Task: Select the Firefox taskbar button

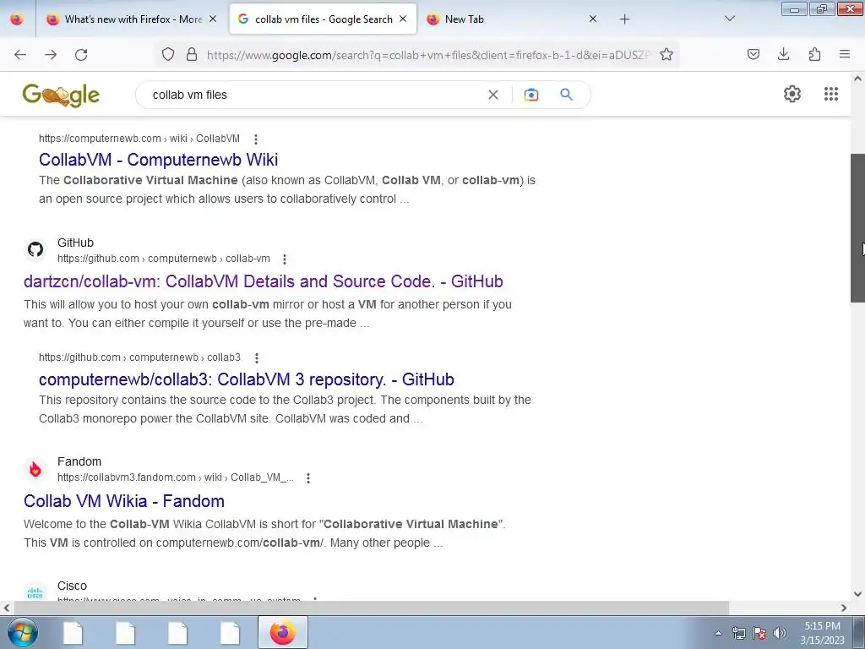Action: tap(282, 632)
